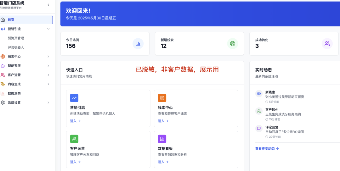The width and height of the screenshot is (340, 171).
Task: Click the purple users icon in 成功转化 card
Action: point(327,43)
